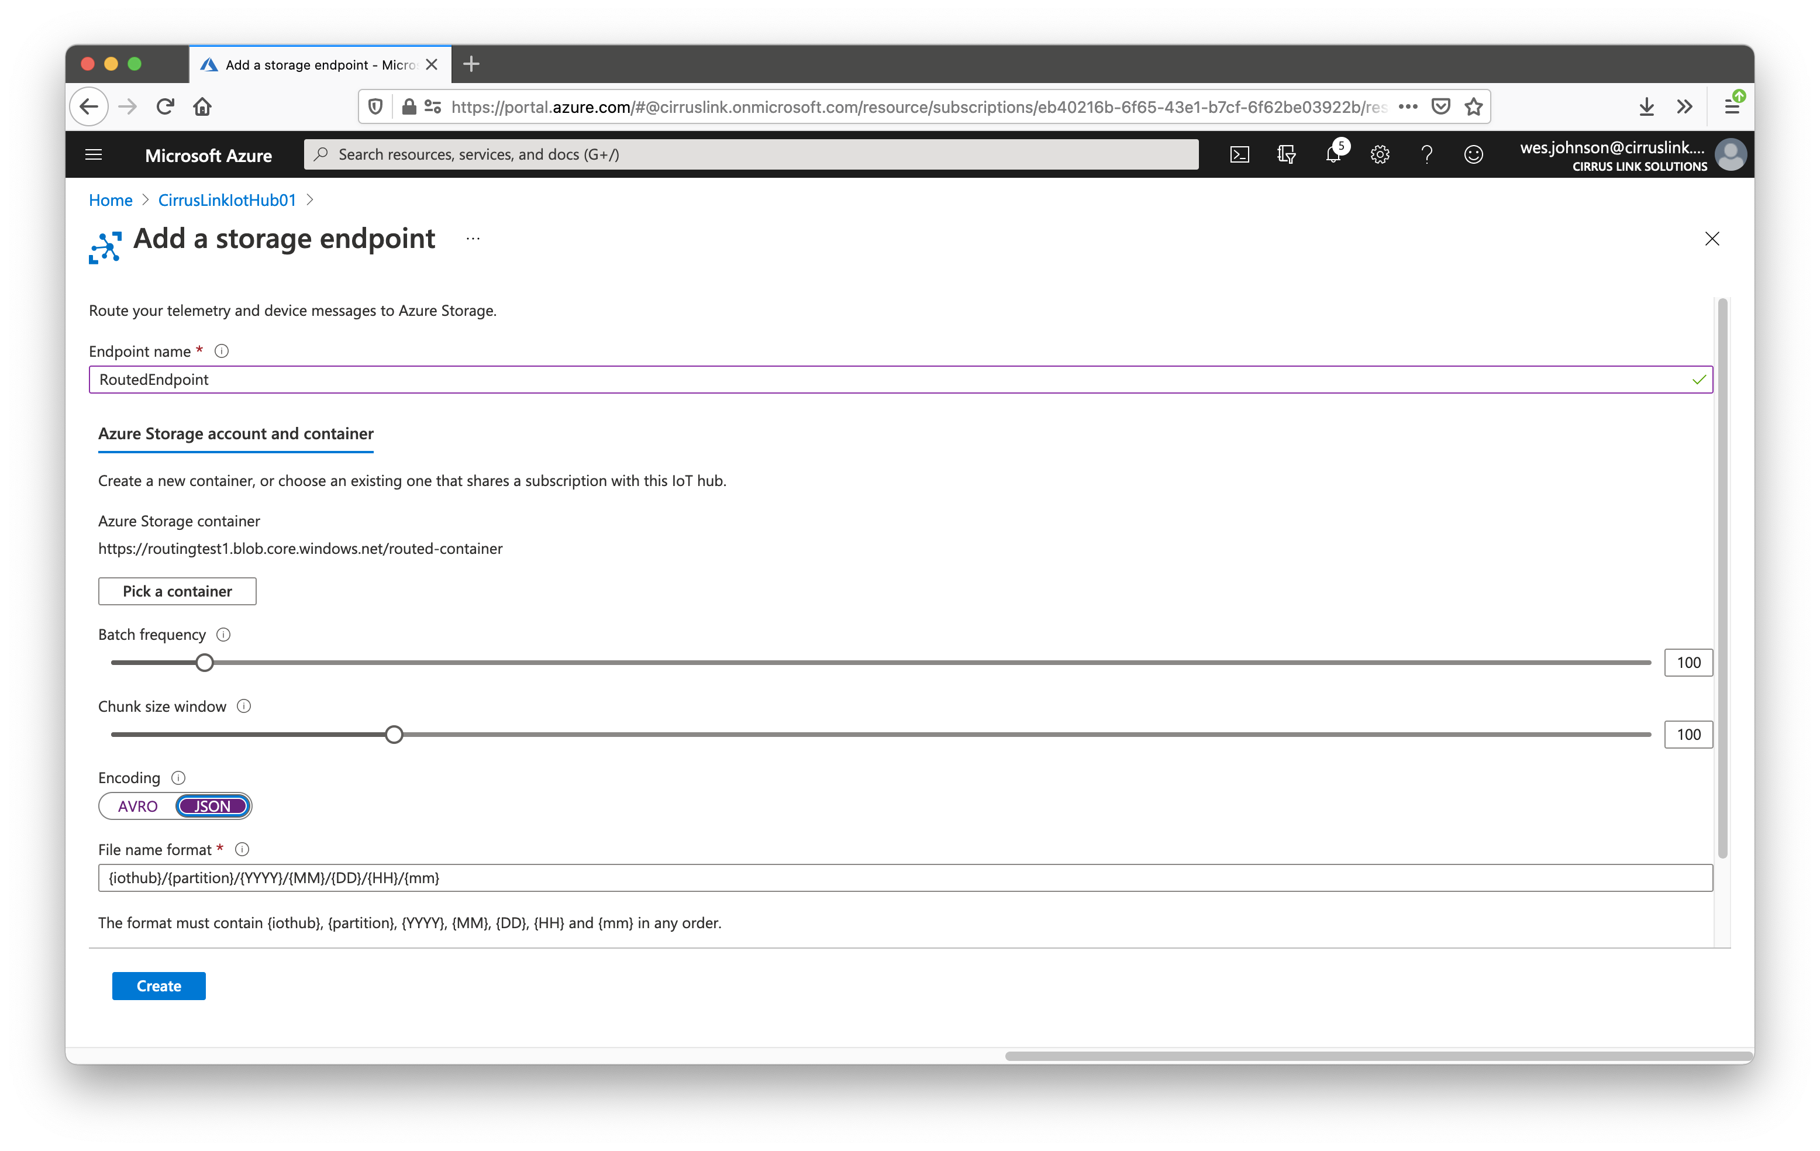Open the help question mark icon
Viewport: 1820px width, 1151px height.
(1426, 155)
